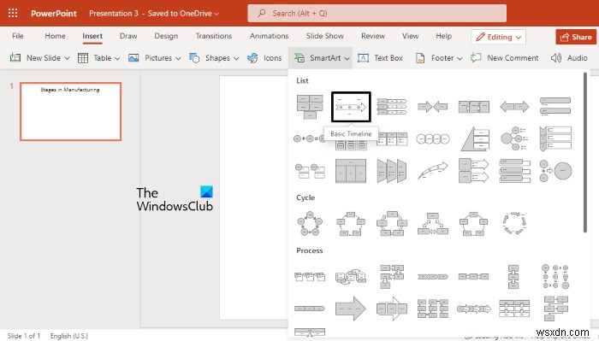The height and width of the screenshot is (341, 599).
Task: Insert Audio from the ribbon
Action: (x=569, y=58)
